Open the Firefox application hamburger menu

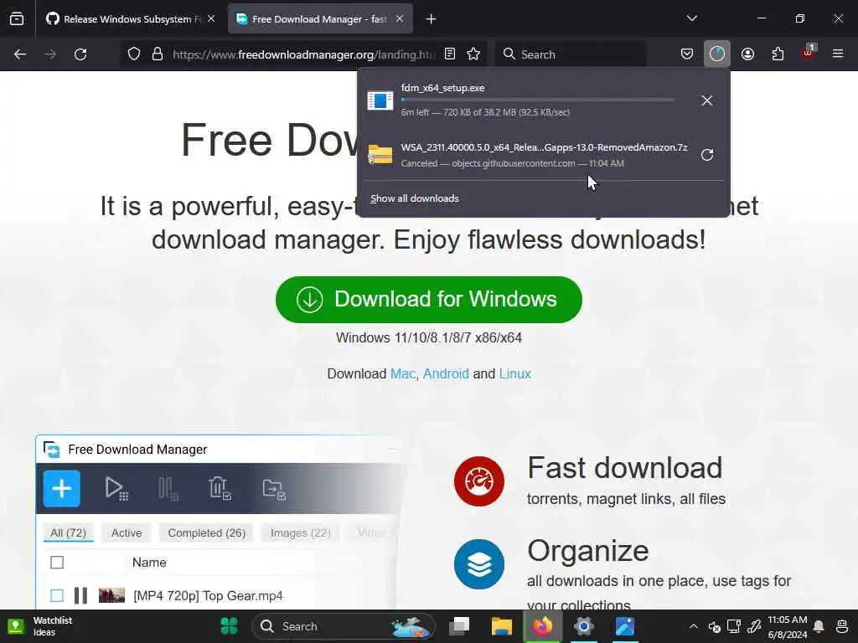click(x=838, y=54)
